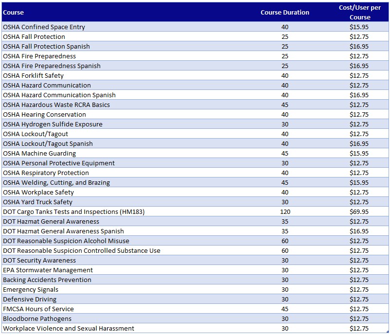Select OSHA Lockout/Tagout Spanish course name
391x335 pixels.
coord(48,143)
